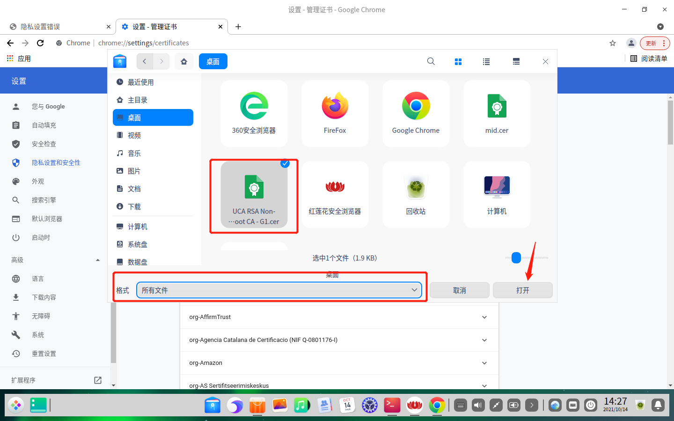Click the Chrome address bar
The width and height of the screenshot is (674, 421).
(x=328, y=43)
